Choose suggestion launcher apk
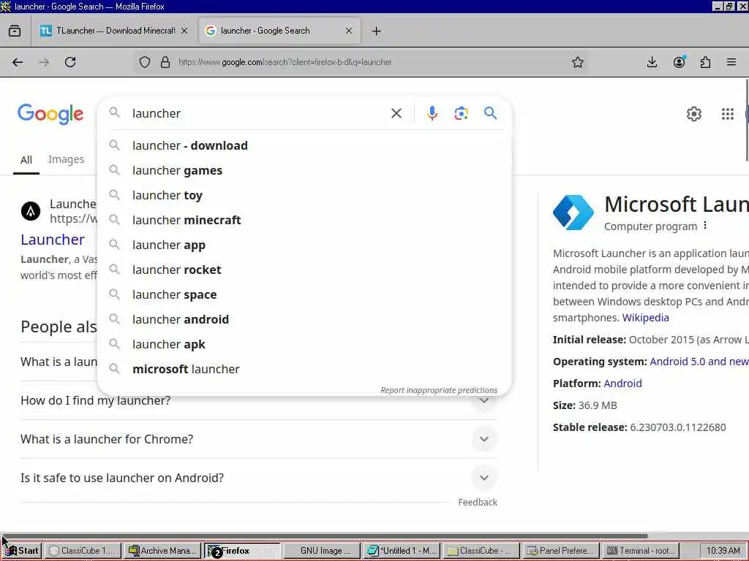 [304, 344]
